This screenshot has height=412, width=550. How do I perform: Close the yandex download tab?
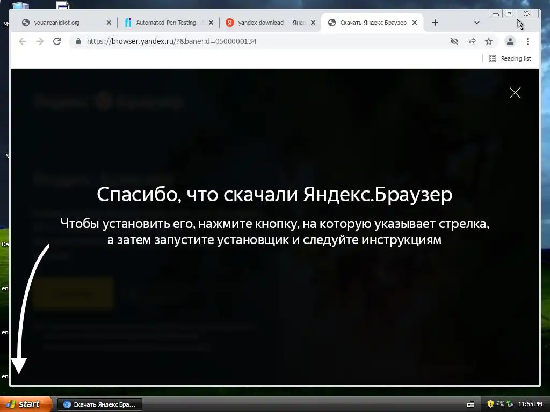(x=313, y=23)
